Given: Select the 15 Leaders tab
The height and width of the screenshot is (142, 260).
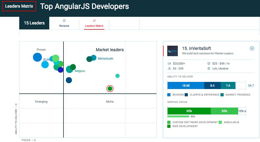Looking at the screenshot, I should point(34,23).
